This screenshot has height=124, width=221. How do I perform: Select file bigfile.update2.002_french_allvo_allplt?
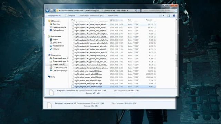pos(114,40)
